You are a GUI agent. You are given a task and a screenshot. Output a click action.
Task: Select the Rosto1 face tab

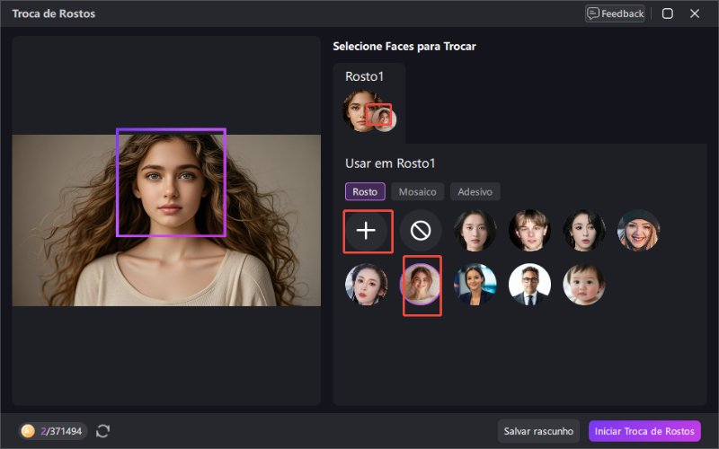point(369,103)
